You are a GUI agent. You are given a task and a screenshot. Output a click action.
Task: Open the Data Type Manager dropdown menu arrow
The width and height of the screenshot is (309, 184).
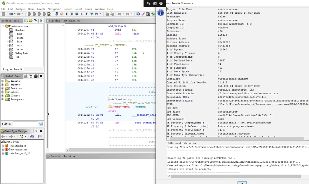(x=36, y=131)
